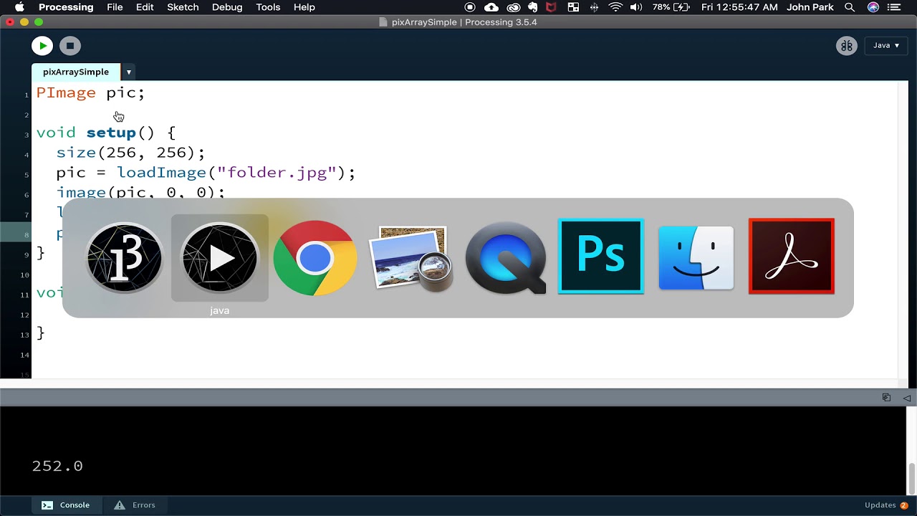The height and width of the screenshot is (516, 917).
Task: Open the Wi-Fi status menu
Action: click(615, 7)
